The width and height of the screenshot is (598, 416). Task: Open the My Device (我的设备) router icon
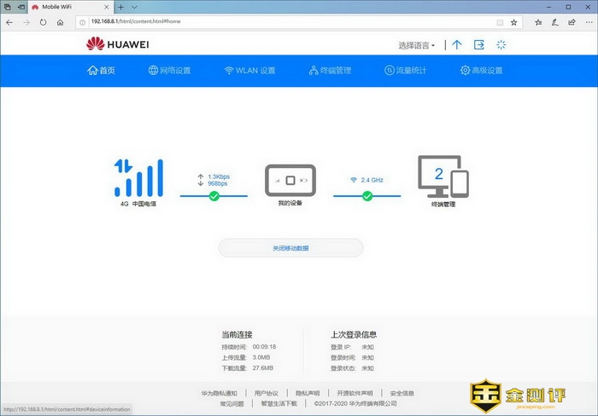(290, 180)
